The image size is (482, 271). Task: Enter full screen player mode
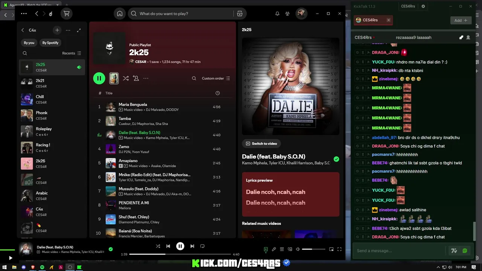pos(339,249)
